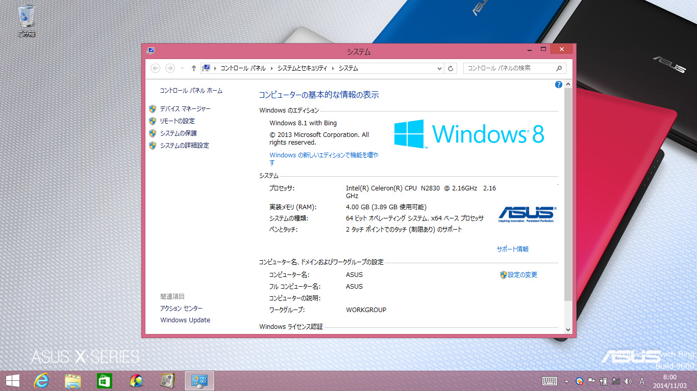Open the network signal icon in the tray

[x=616, y=381]
